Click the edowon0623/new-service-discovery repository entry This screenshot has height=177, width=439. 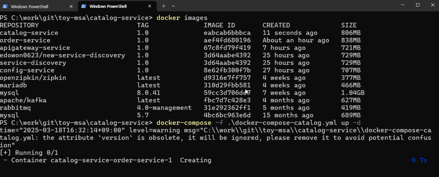pos(63,55)
